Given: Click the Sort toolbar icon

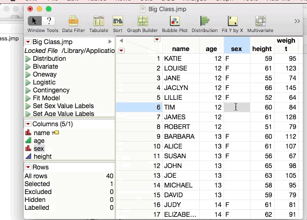Looking at the screenshot, I should pyautogui.click(x=118, y=21).
